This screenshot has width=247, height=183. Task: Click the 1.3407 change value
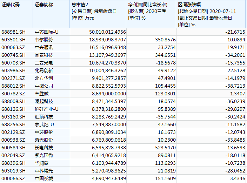tap(238, 94)
